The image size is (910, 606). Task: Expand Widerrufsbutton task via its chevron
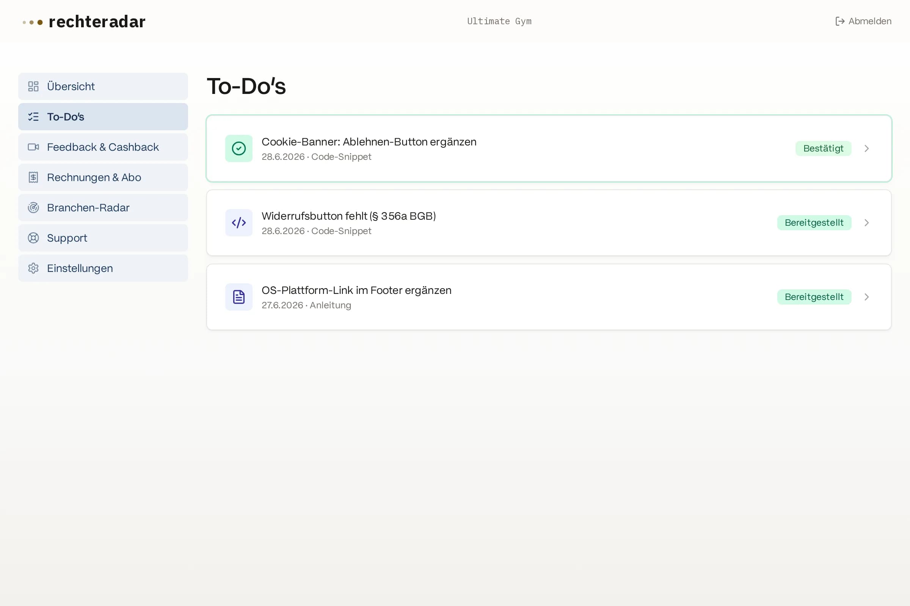(x=867, y=223)
